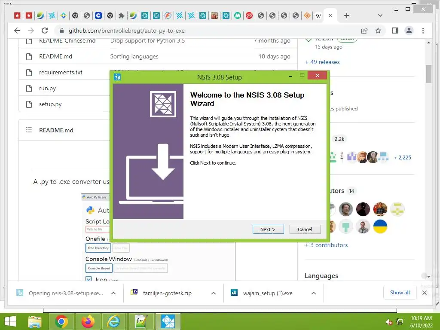Open the taskbar clock and date
Viewport: 440px width, 330px height.
(421, 322)
